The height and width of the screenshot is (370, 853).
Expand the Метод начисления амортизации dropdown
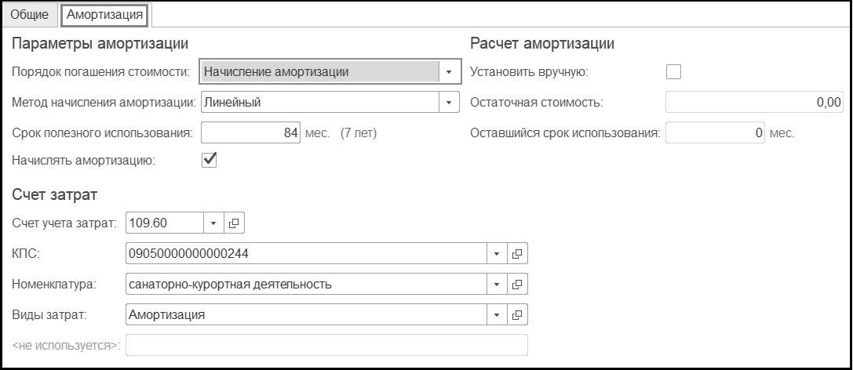[x=448, y=102]
